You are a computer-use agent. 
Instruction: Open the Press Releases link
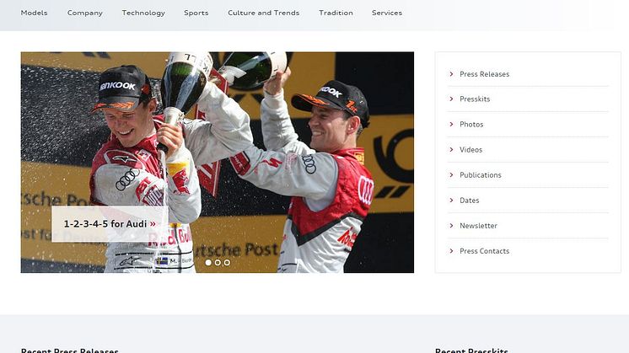tap(484, 74)
